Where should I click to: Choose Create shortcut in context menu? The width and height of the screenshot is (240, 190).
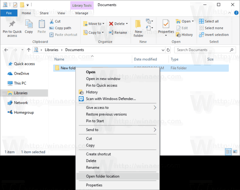118,154
